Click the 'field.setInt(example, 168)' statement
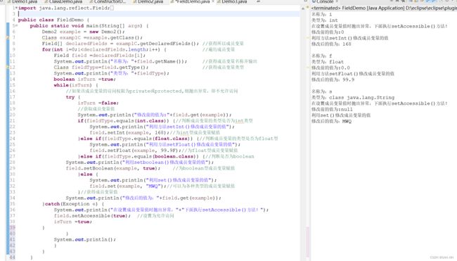Screen dimensions: 457x261 [129, 133]
